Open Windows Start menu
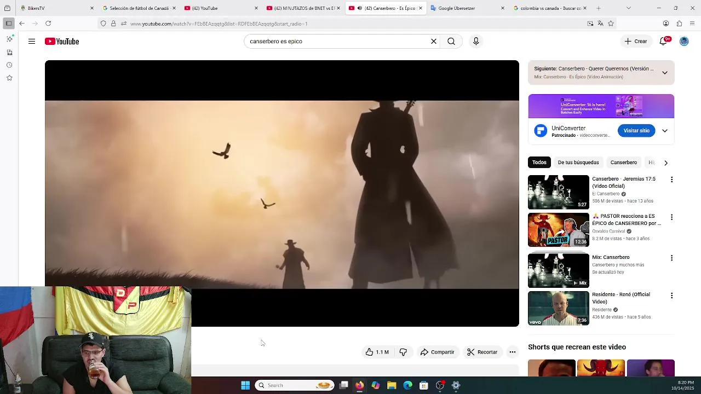 tap(245, 385)
